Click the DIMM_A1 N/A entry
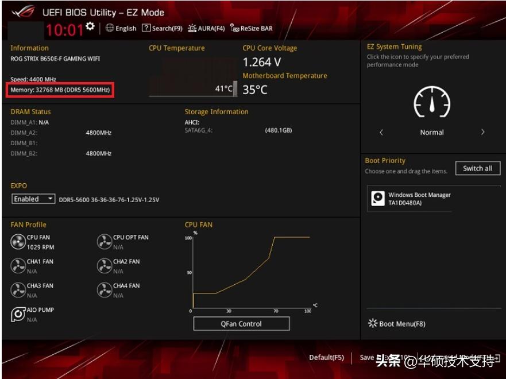Image resolution: width=506 pixels, height=379 pixels. (30, 122)
